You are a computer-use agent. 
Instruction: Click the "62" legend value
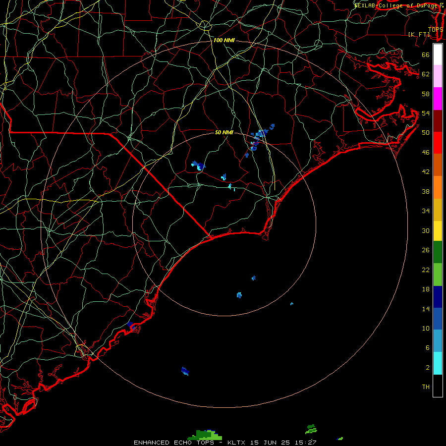coord(426,74)
